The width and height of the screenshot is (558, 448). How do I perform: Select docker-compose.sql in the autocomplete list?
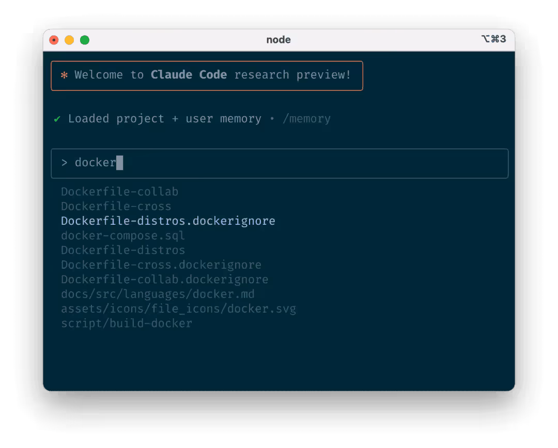point(122,236)
